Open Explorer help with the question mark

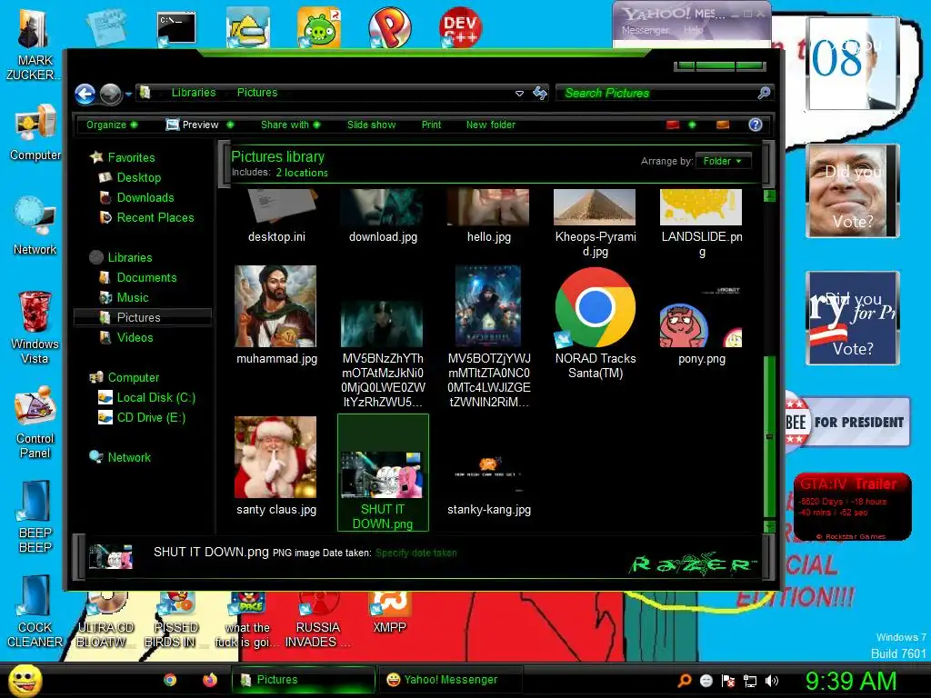click(756, 125)
